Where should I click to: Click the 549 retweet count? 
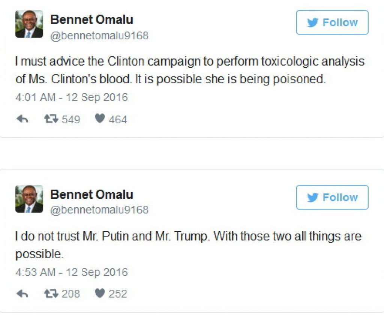click(x=71, y=120)
